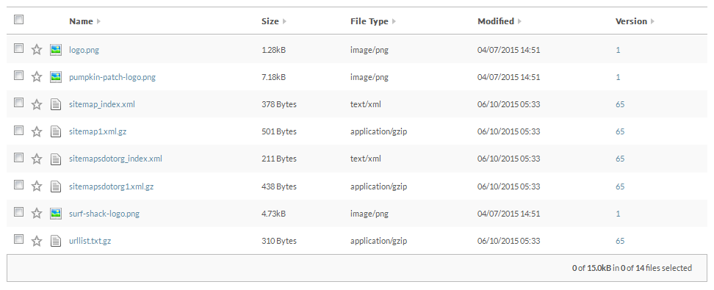Star sitemap1.xml.gz as favorite
This screenshot has height=290, width=714.
[x=37, y=131]
